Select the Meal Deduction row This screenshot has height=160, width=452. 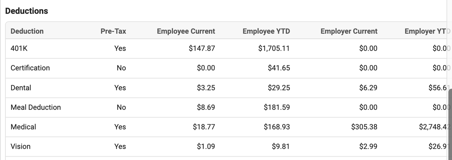228,108
